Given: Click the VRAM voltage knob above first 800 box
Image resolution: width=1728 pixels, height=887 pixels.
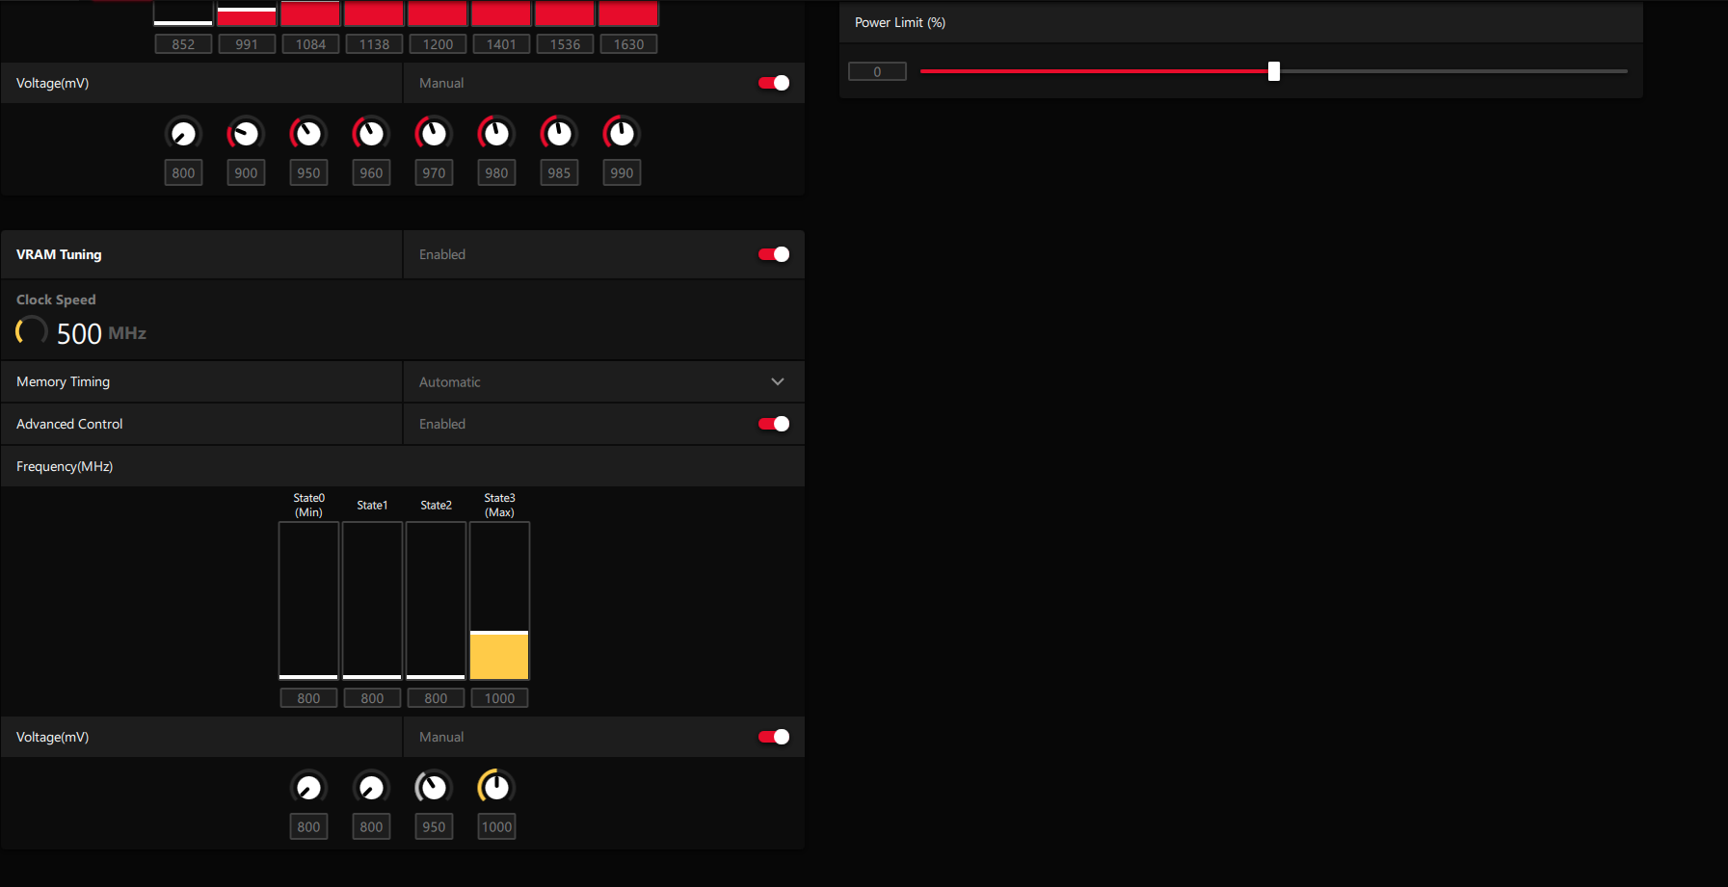Looking at the screenshot, I should pos(308,788).
